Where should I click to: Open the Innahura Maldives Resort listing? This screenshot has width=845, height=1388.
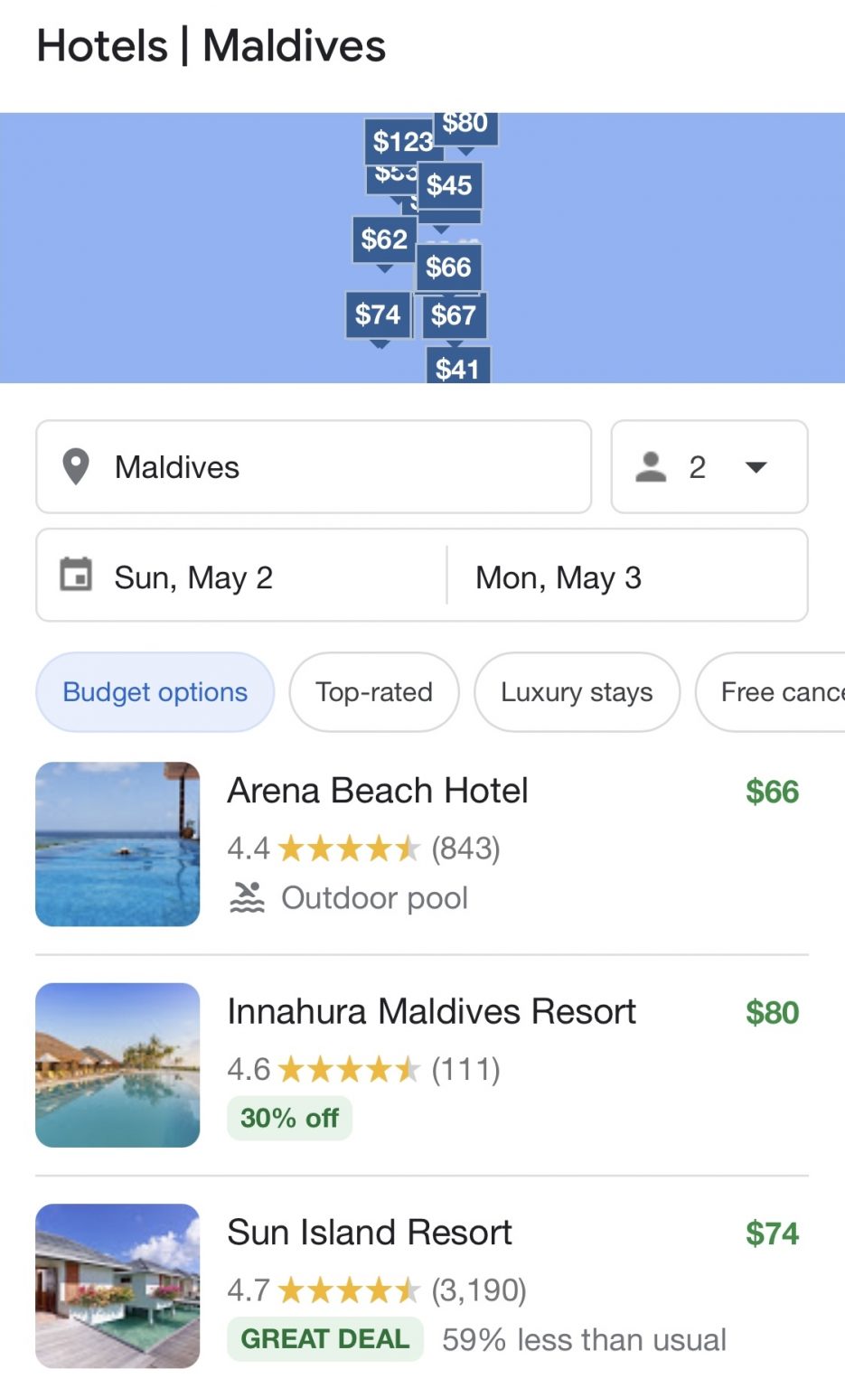422,1064
